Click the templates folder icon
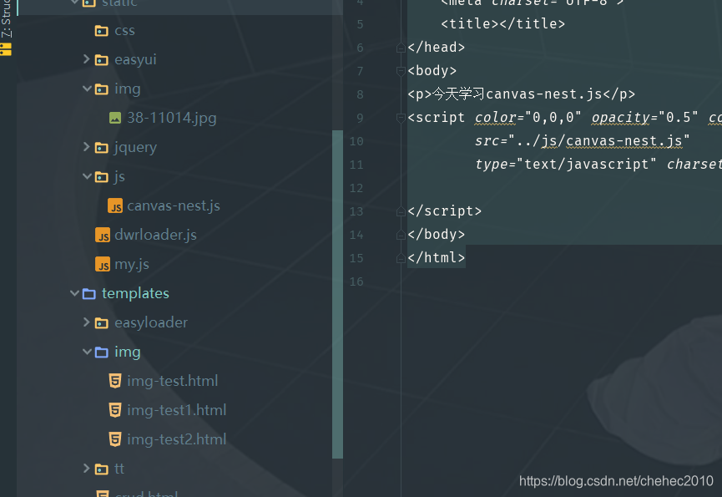This screenshot has width=722, height=497. (x=88, y=294)
